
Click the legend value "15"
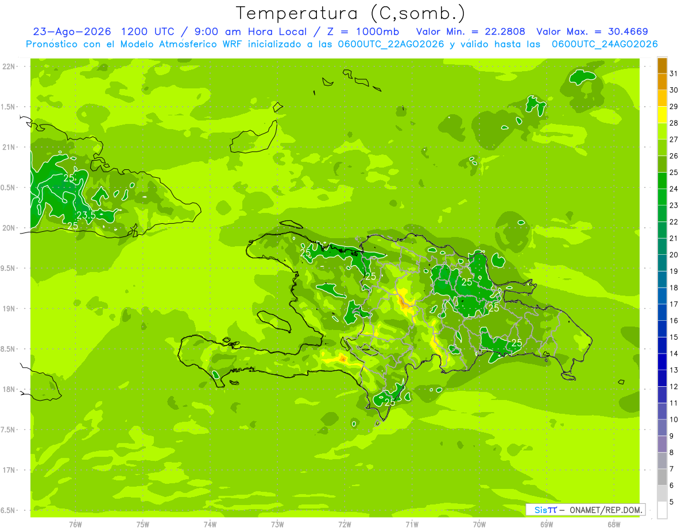click(x=674, y=337)
